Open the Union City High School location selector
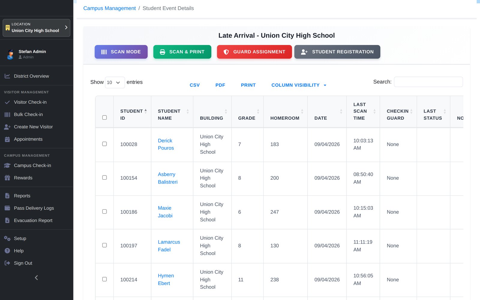Image resolution: width=480 pixels, height=300 pixels. (x=36, y=28)
